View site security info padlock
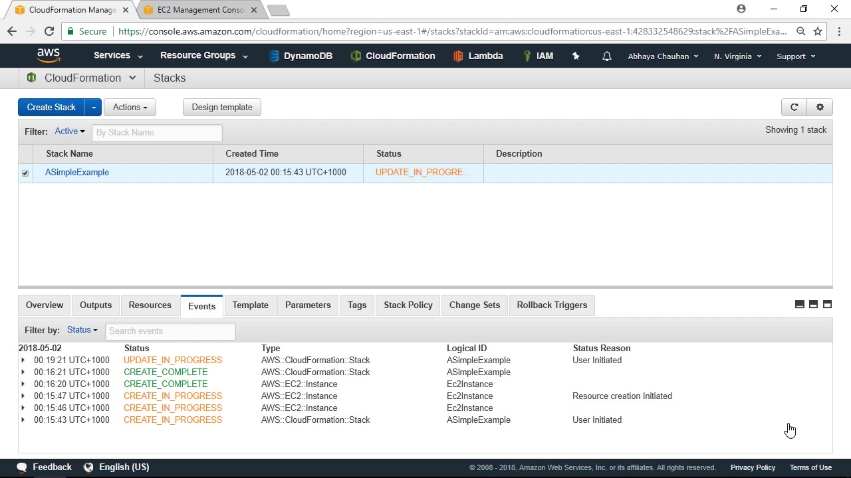This screenshot has height=478, width=851. [71, 31]
